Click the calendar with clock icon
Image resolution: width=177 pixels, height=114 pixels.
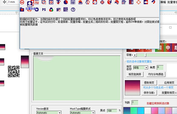(x=58, y=10)
